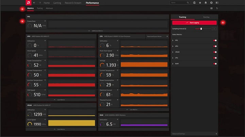
Task: Click plus icon for Junction Temperature
Action: click(x=45, y=80)
